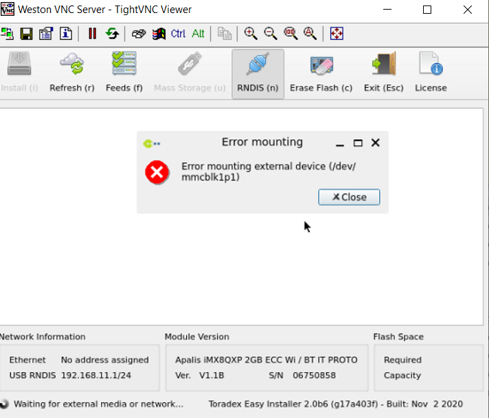Click the 'Network Information' heading
Screen dimensions: 489x418
[x=43, y=336]
